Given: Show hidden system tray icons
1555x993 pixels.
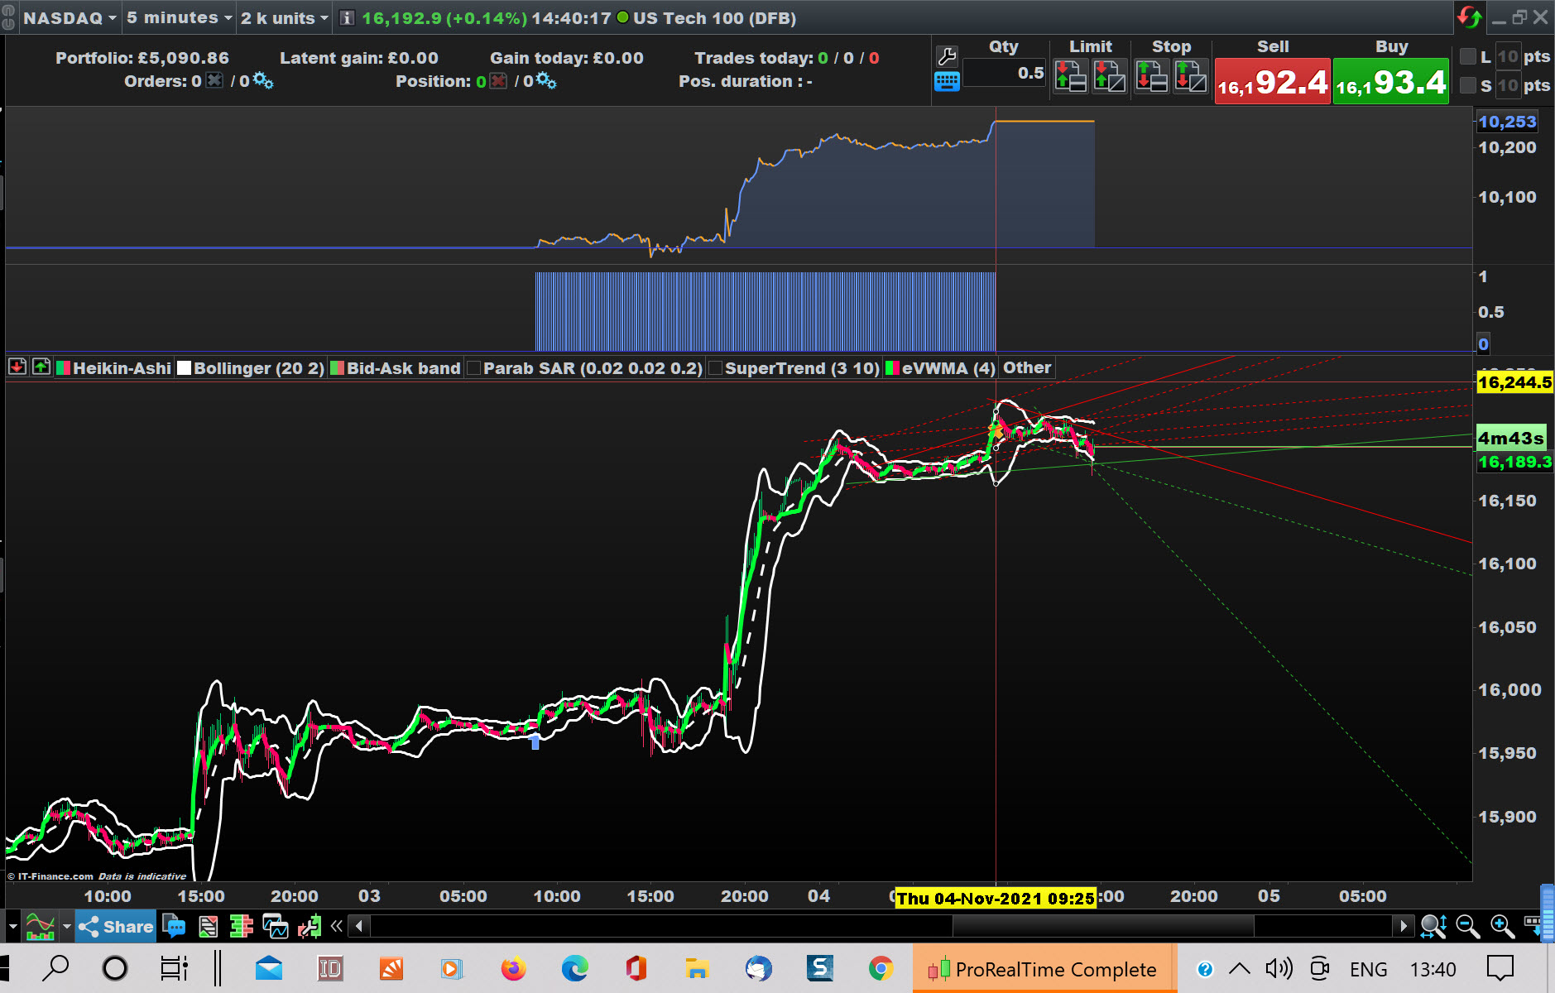Looking at the screenshot, I should pyautogui.click(x=1239, y=969).
